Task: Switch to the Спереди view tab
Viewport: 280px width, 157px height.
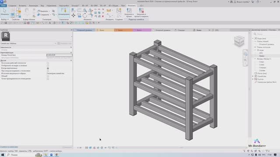Action: 181,30
